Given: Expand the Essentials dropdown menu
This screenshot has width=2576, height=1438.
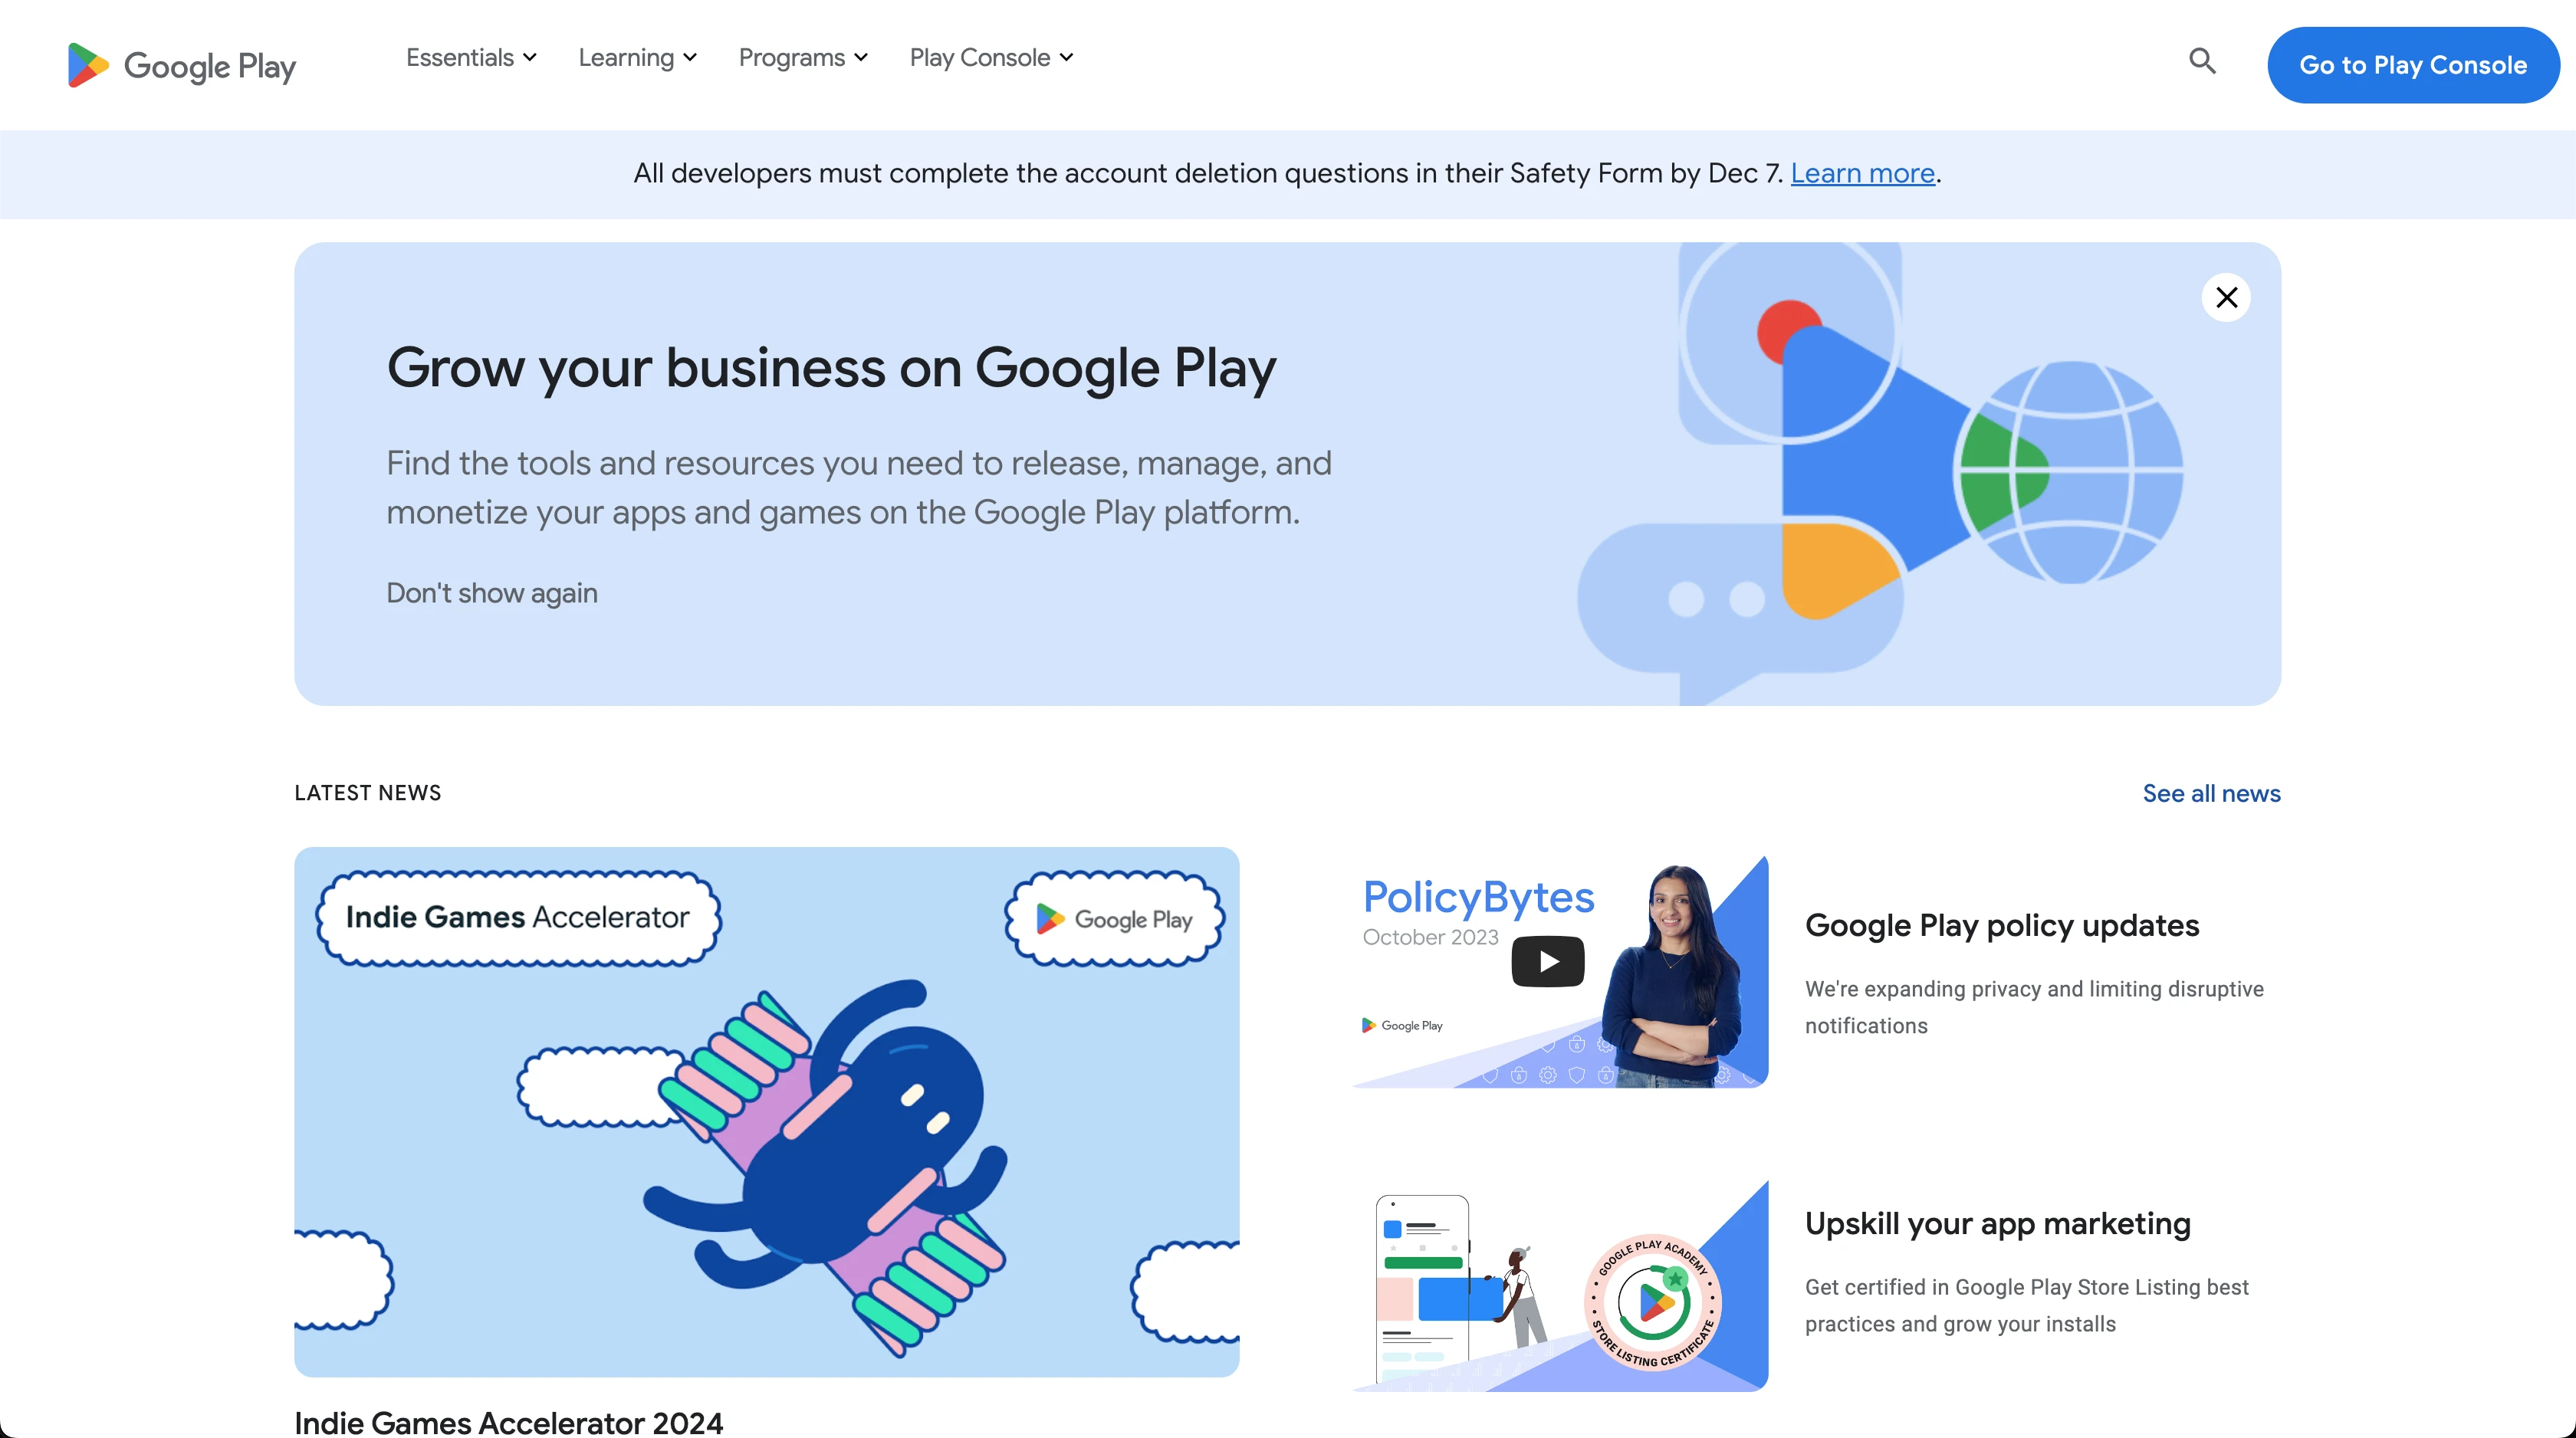Looking at the screenshot, I should coord(472,58).
